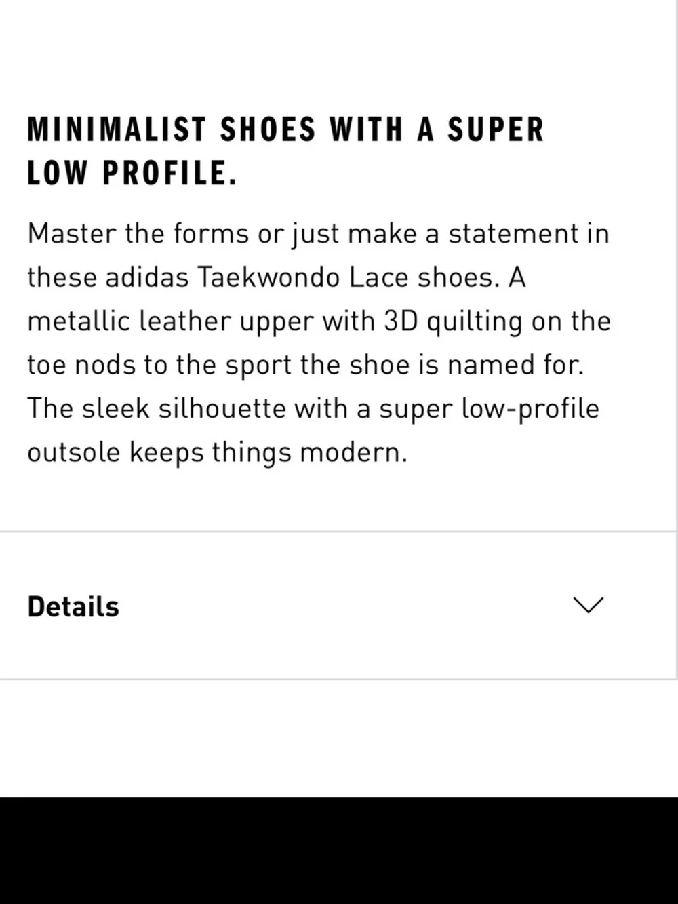This screenshot has height=904, width=678.
Task: Click the Details row empty middle area
Action: click(x=339, y=606)
